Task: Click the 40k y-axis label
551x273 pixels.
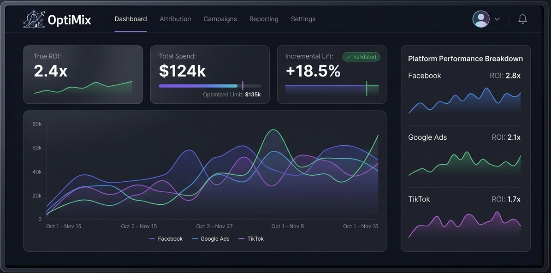Action: pos(37,172)
